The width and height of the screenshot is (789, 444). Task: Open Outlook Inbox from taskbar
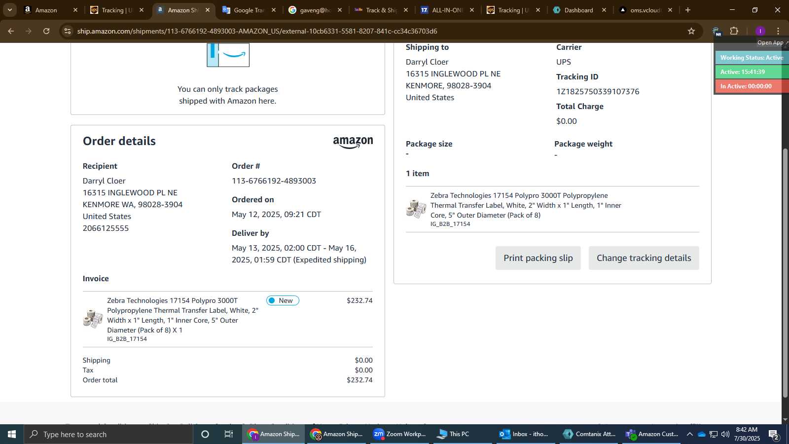(525, 434)
